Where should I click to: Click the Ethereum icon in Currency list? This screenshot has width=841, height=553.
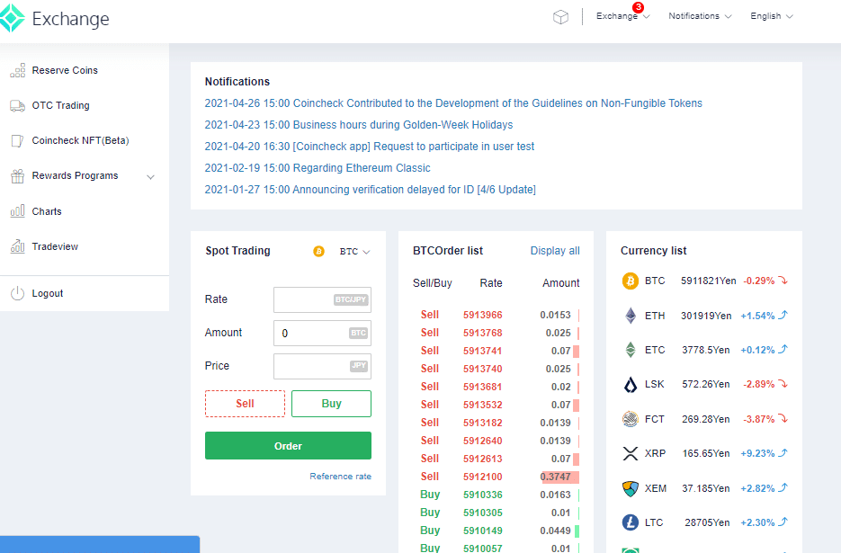pyautogui.click(x=631, y=317)
